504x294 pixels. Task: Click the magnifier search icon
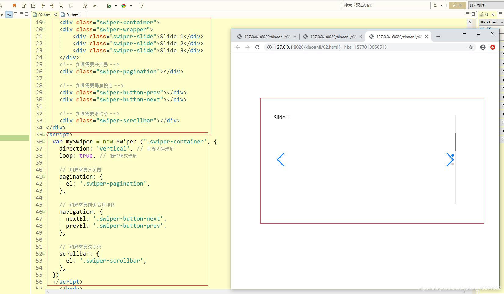435,5
